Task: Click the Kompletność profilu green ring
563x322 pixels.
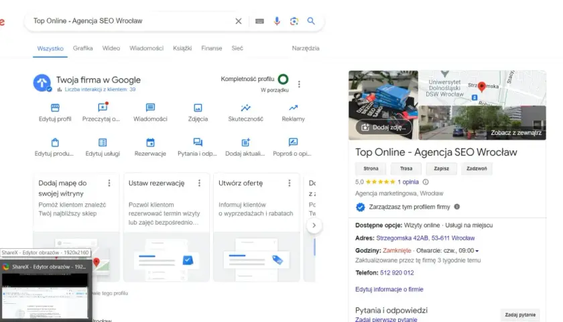Action: coord(284,79)
